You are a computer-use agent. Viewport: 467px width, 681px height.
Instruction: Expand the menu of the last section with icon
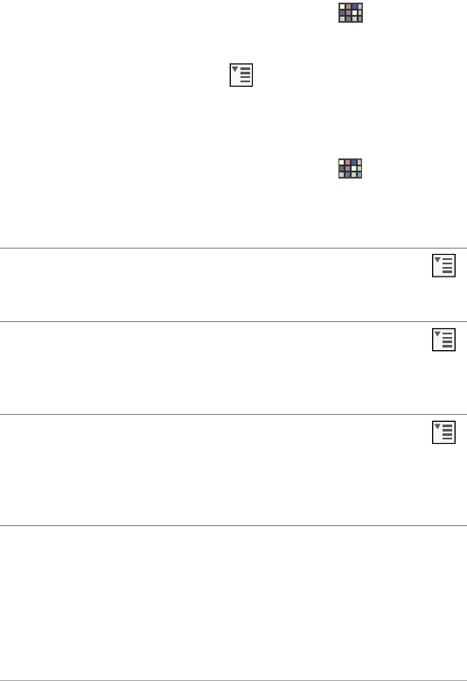(444, 432)
